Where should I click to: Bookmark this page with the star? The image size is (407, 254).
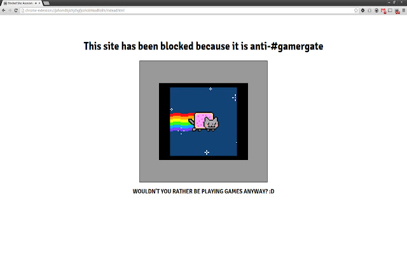click(x=356, y=10)
